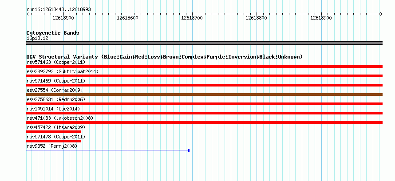The width and height of the screenshot is (395, 181).
Task: Click the 12618700 ruler position
Action: 192,18
